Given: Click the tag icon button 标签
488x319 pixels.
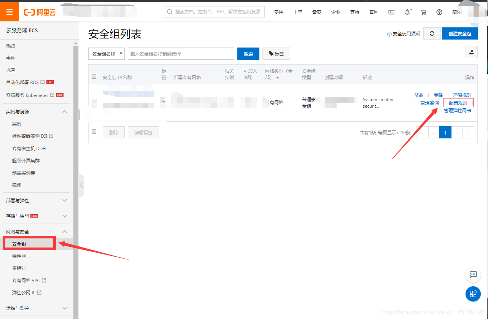Looking at the screenshot, I should (x=276, y=54).
